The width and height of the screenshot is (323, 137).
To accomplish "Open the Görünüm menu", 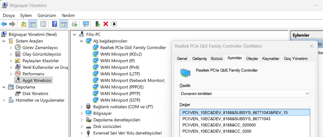I will pos(47,15).
